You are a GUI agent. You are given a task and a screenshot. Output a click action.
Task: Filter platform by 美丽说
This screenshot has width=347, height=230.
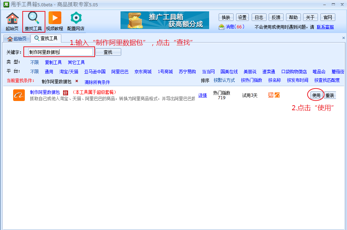coord(250,72)
